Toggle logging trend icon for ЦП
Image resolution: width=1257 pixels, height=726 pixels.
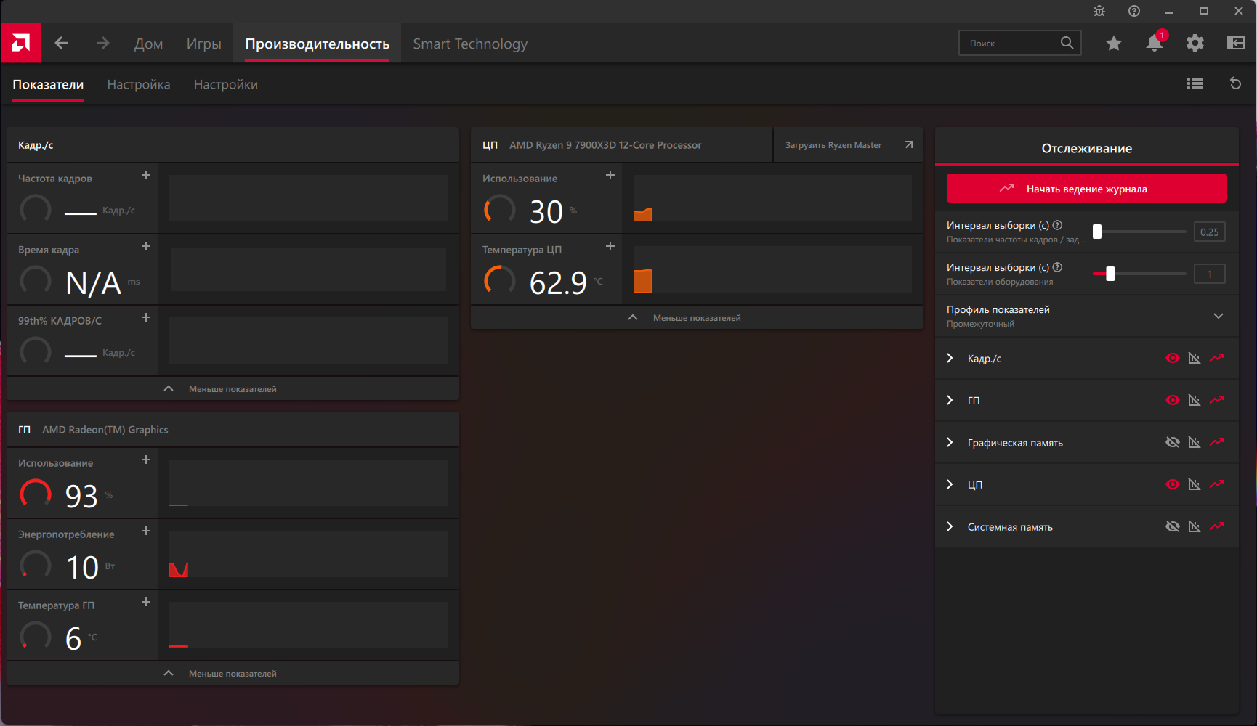pyautogui.click(x=1217, y=484)
